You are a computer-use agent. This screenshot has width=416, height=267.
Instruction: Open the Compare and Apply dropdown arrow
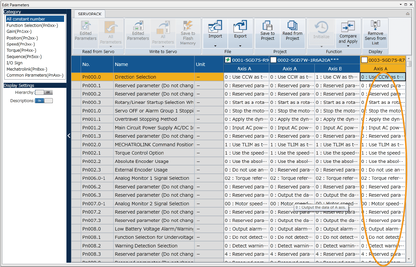coord(348,46)
